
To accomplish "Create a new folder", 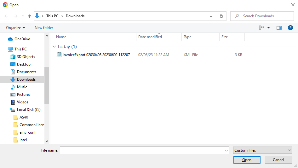I will [44, 28].
